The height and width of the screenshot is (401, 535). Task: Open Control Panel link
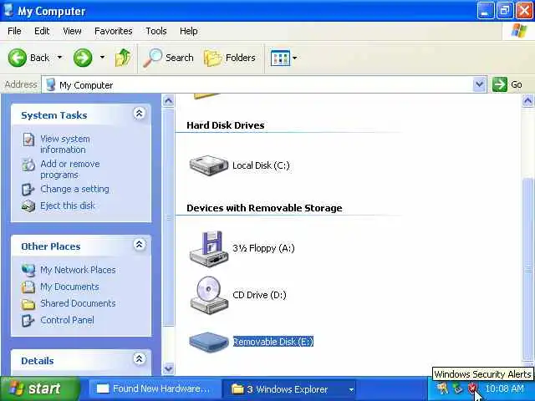click(x=67, y=320)
